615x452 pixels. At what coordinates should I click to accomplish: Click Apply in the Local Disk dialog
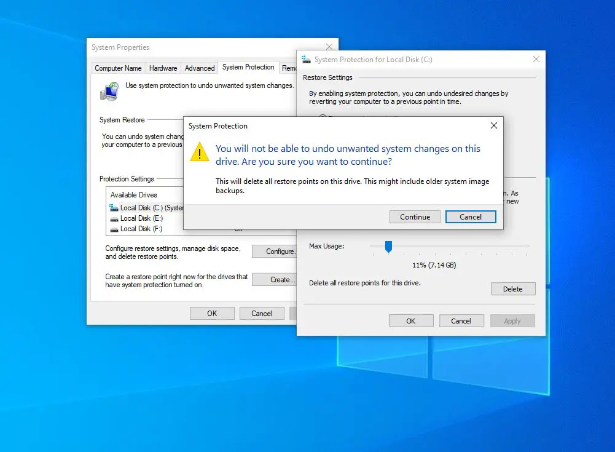tap(512, 320)
